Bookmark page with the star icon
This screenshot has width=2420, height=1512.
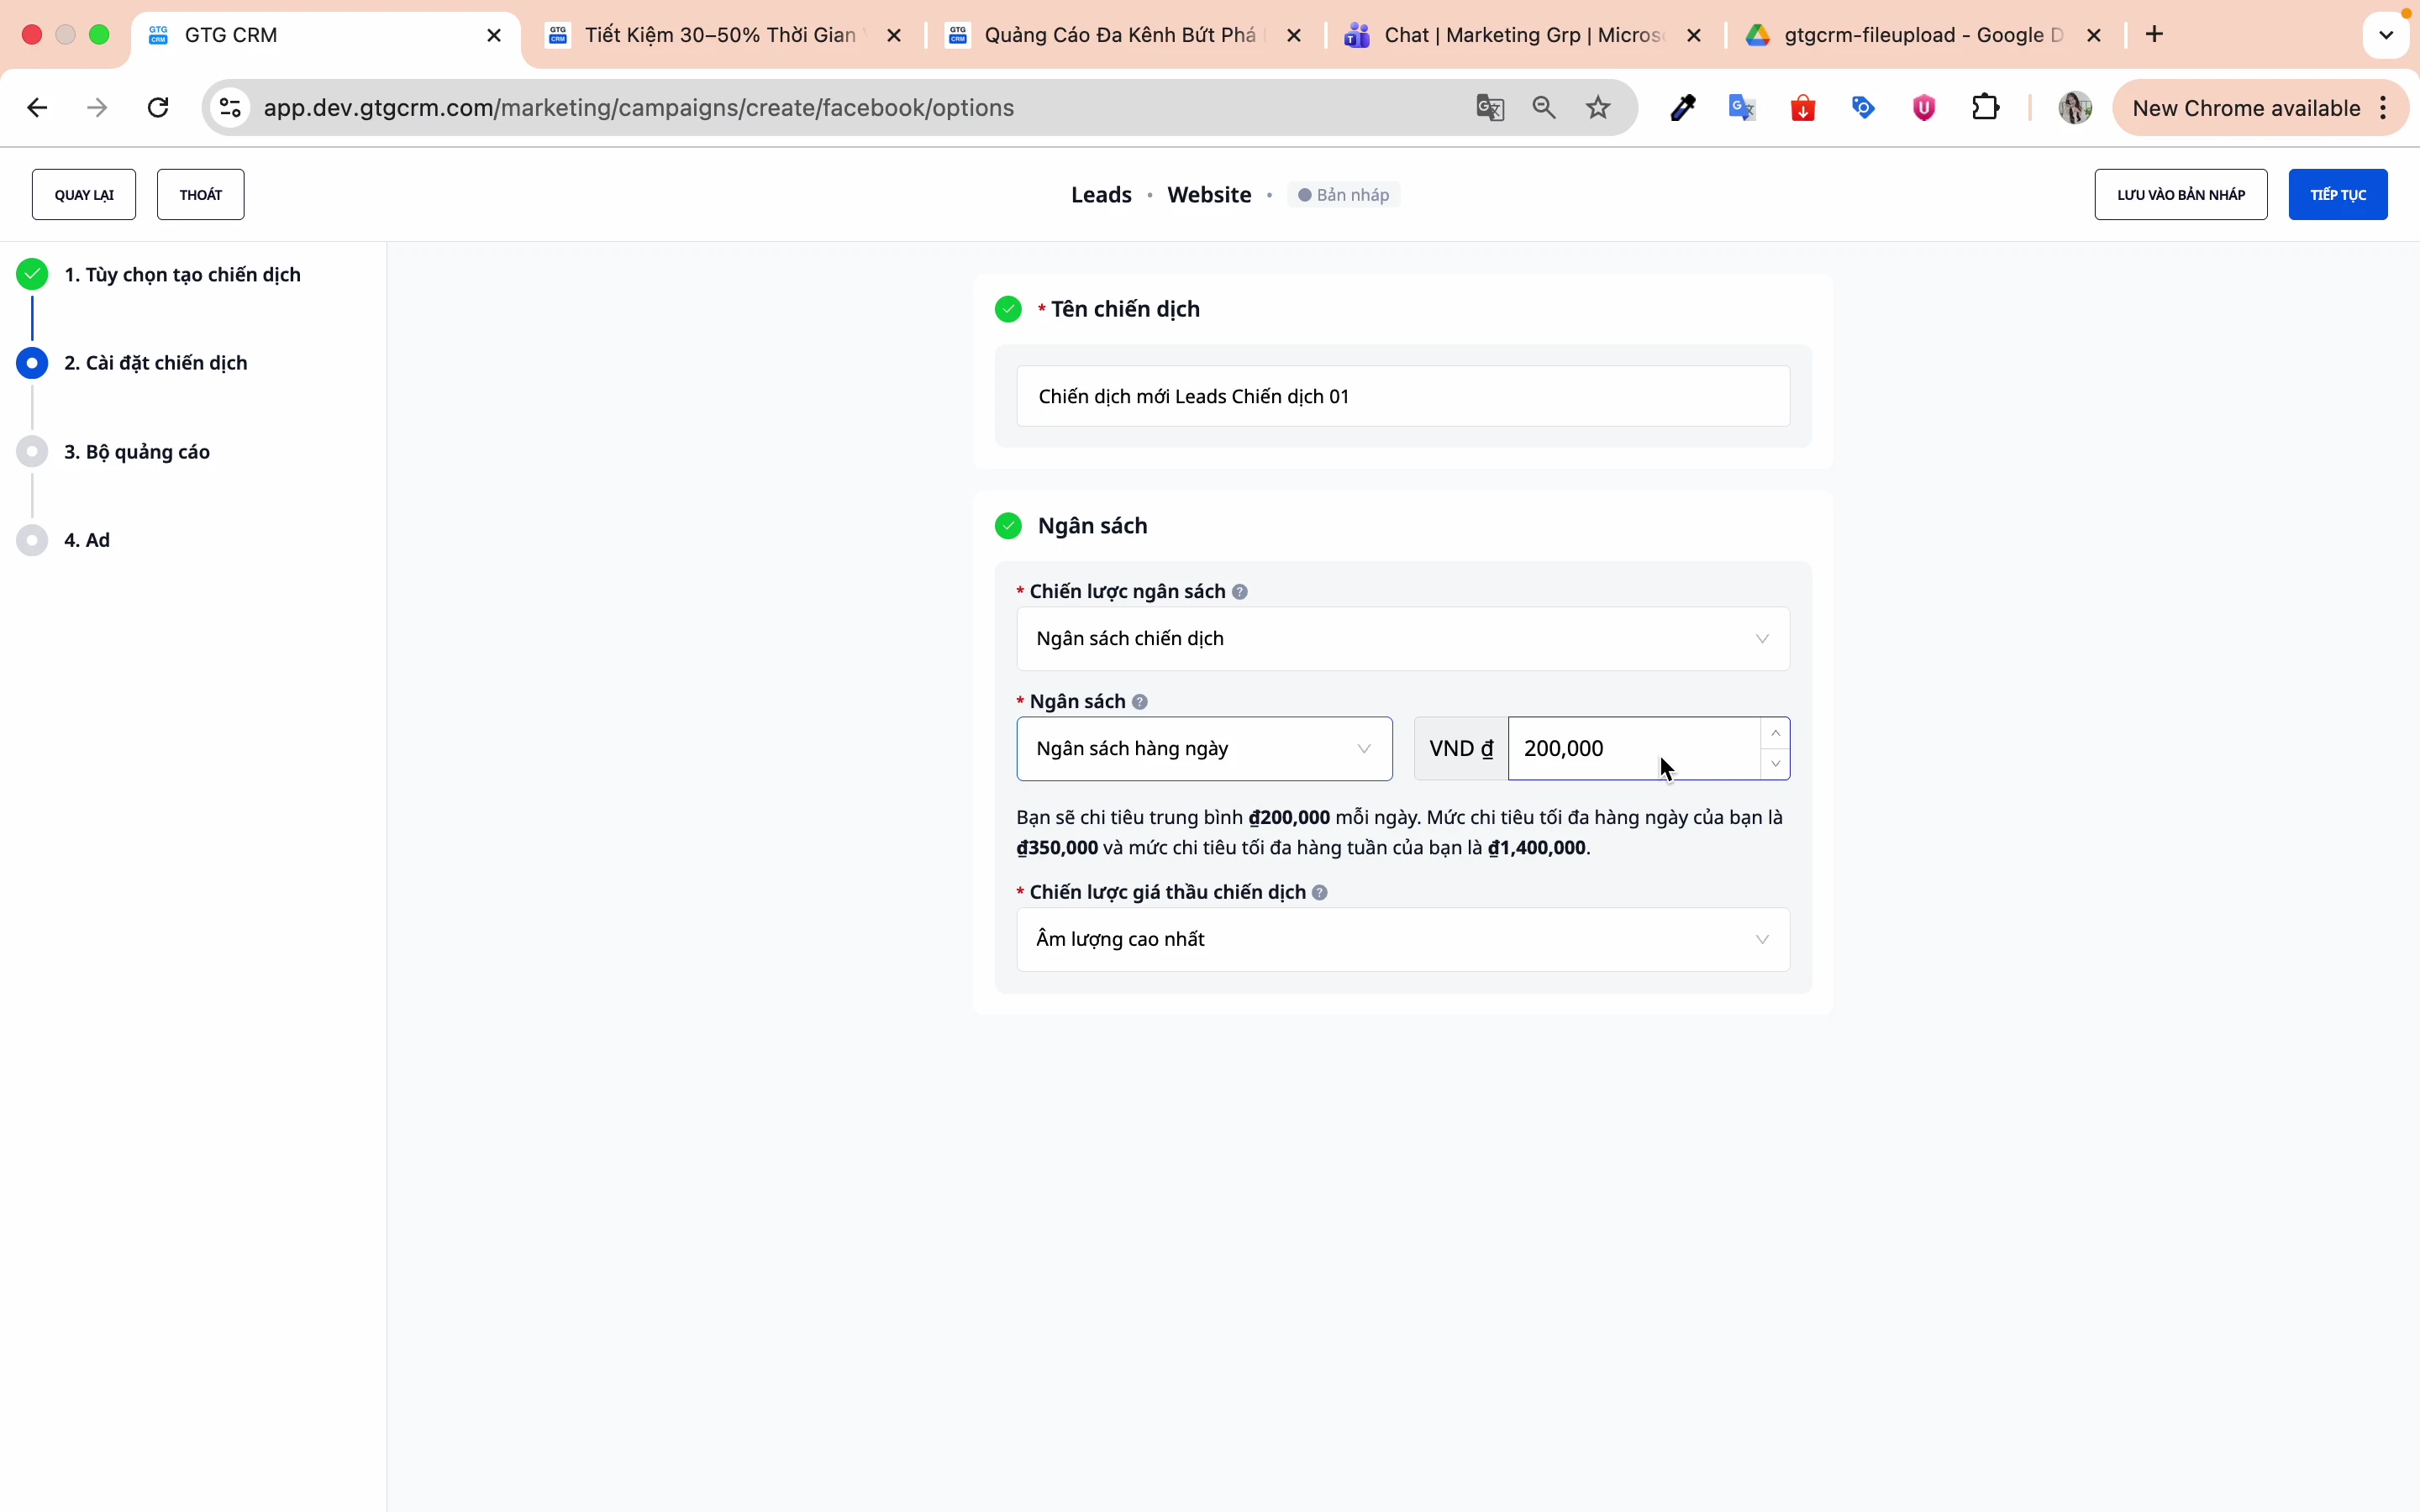point(1599,108)
